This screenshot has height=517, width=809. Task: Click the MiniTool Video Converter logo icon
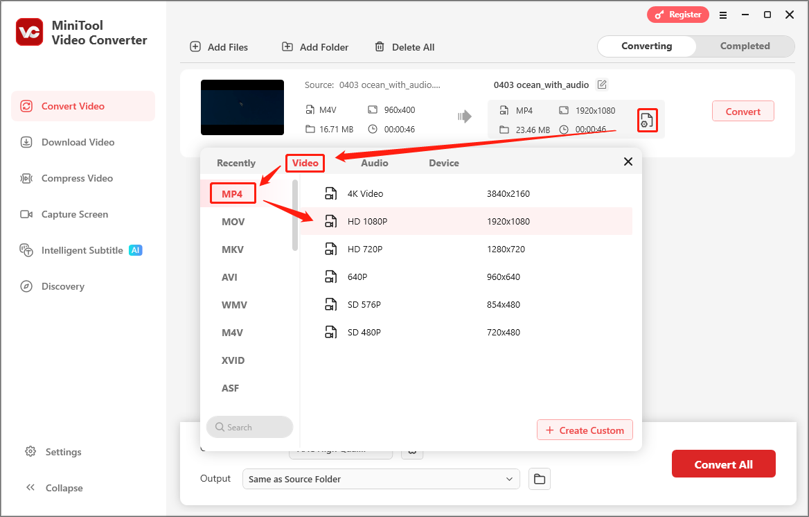click(29, 32)
